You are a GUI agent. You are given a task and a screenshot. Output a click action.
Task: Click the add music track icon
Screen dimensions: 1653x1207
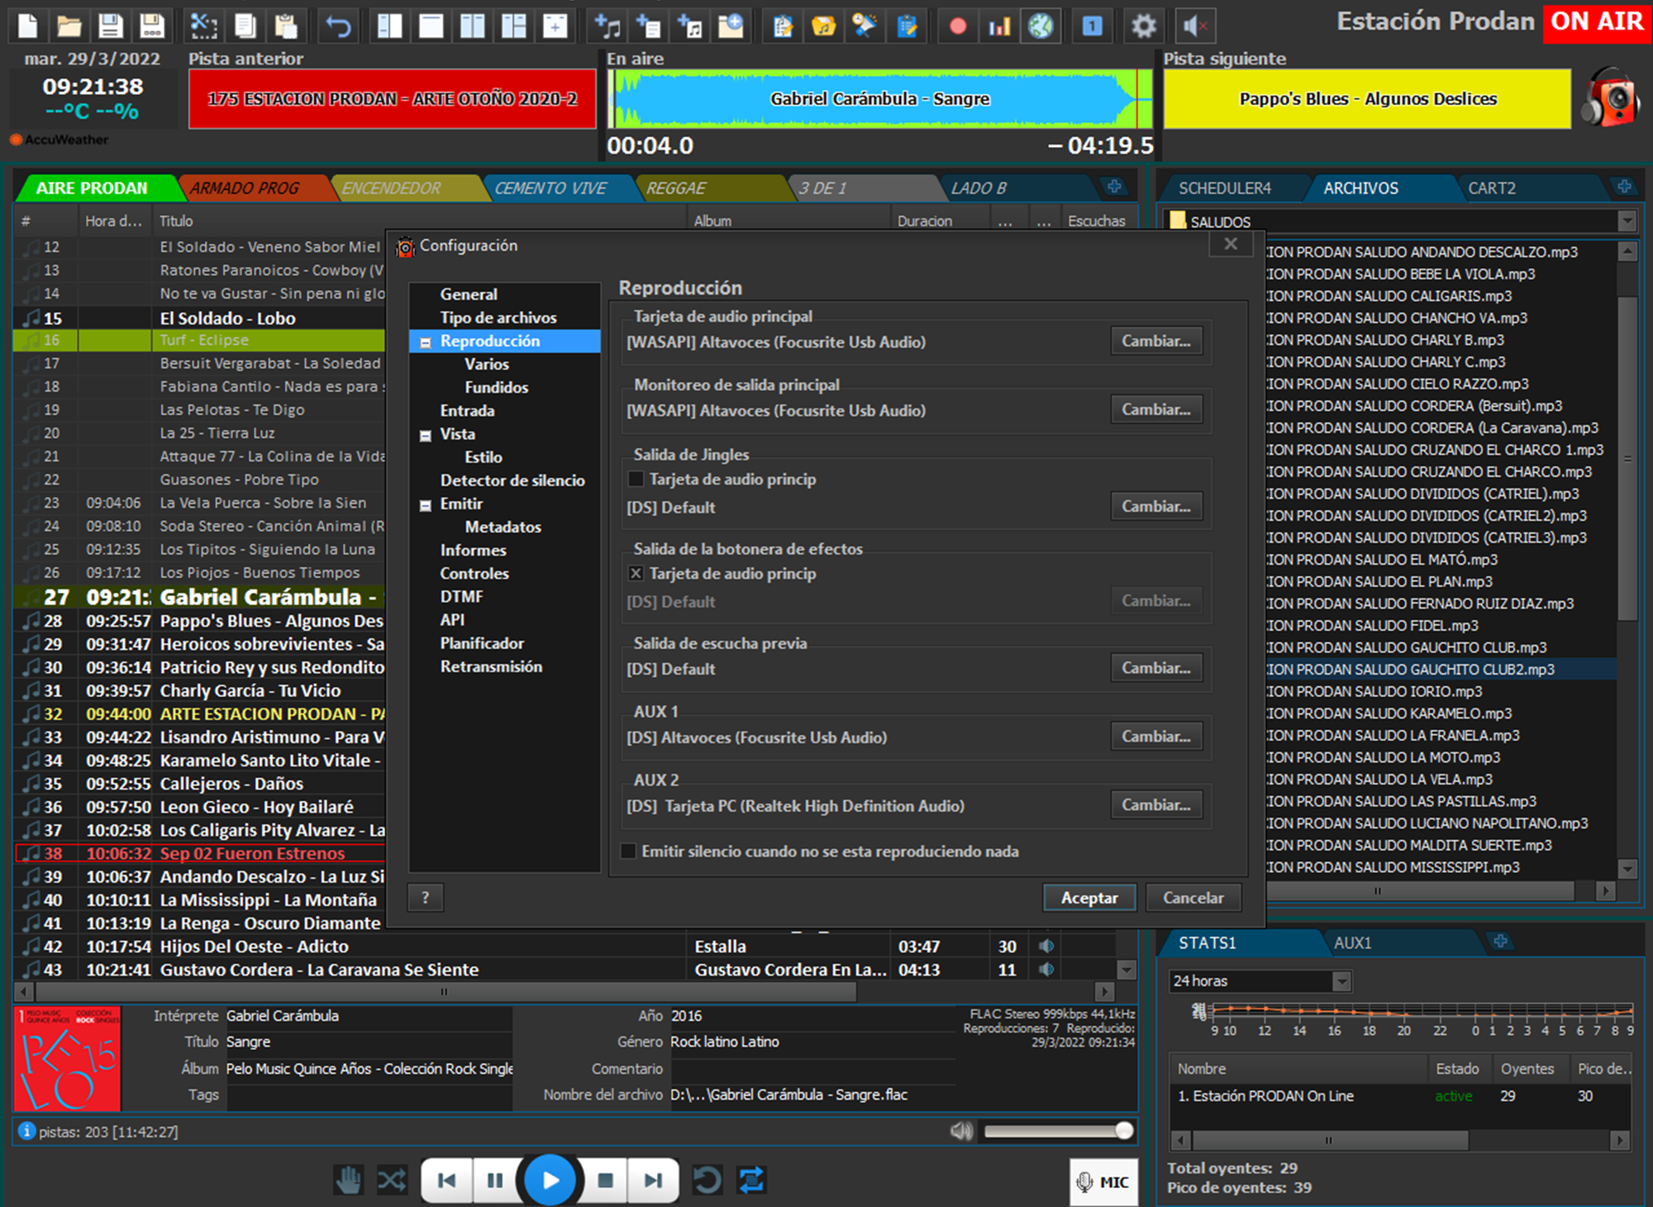tap(607, 26)
